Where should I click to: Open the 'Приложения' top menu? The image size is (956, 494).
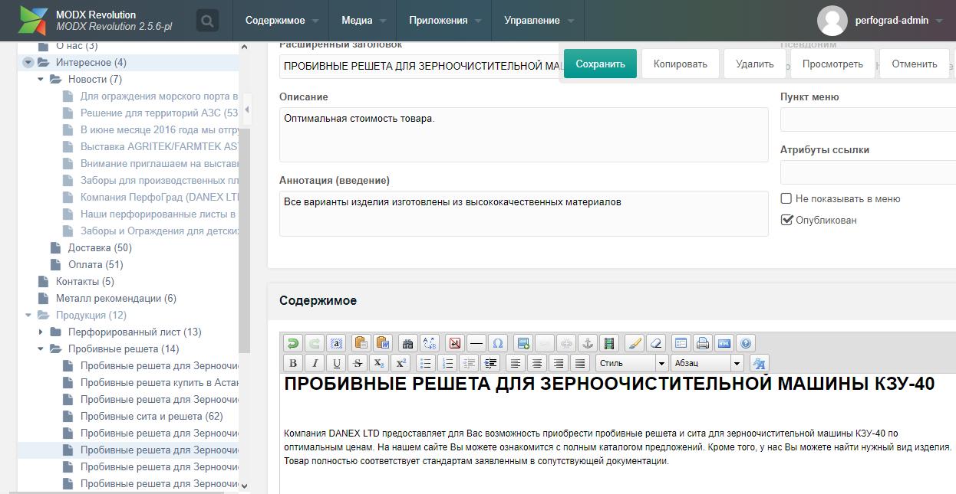pos(445,21)
